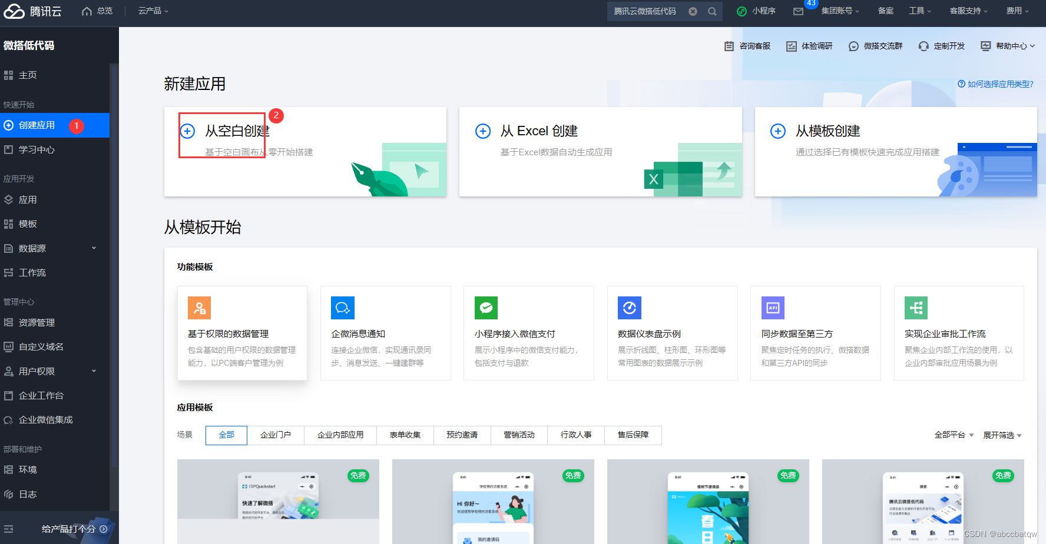This screenshot has width=1046, height=544.
Task: Click the 微搭交流群 chat icon
Action: (853, 46)
